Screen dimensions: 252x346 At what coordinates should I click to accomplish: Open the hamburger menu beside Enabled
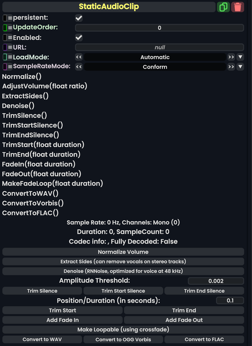(9, 37)
